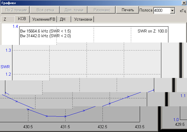Click the Доп. точки button
The image size is (187, 132).
point(74,10)
